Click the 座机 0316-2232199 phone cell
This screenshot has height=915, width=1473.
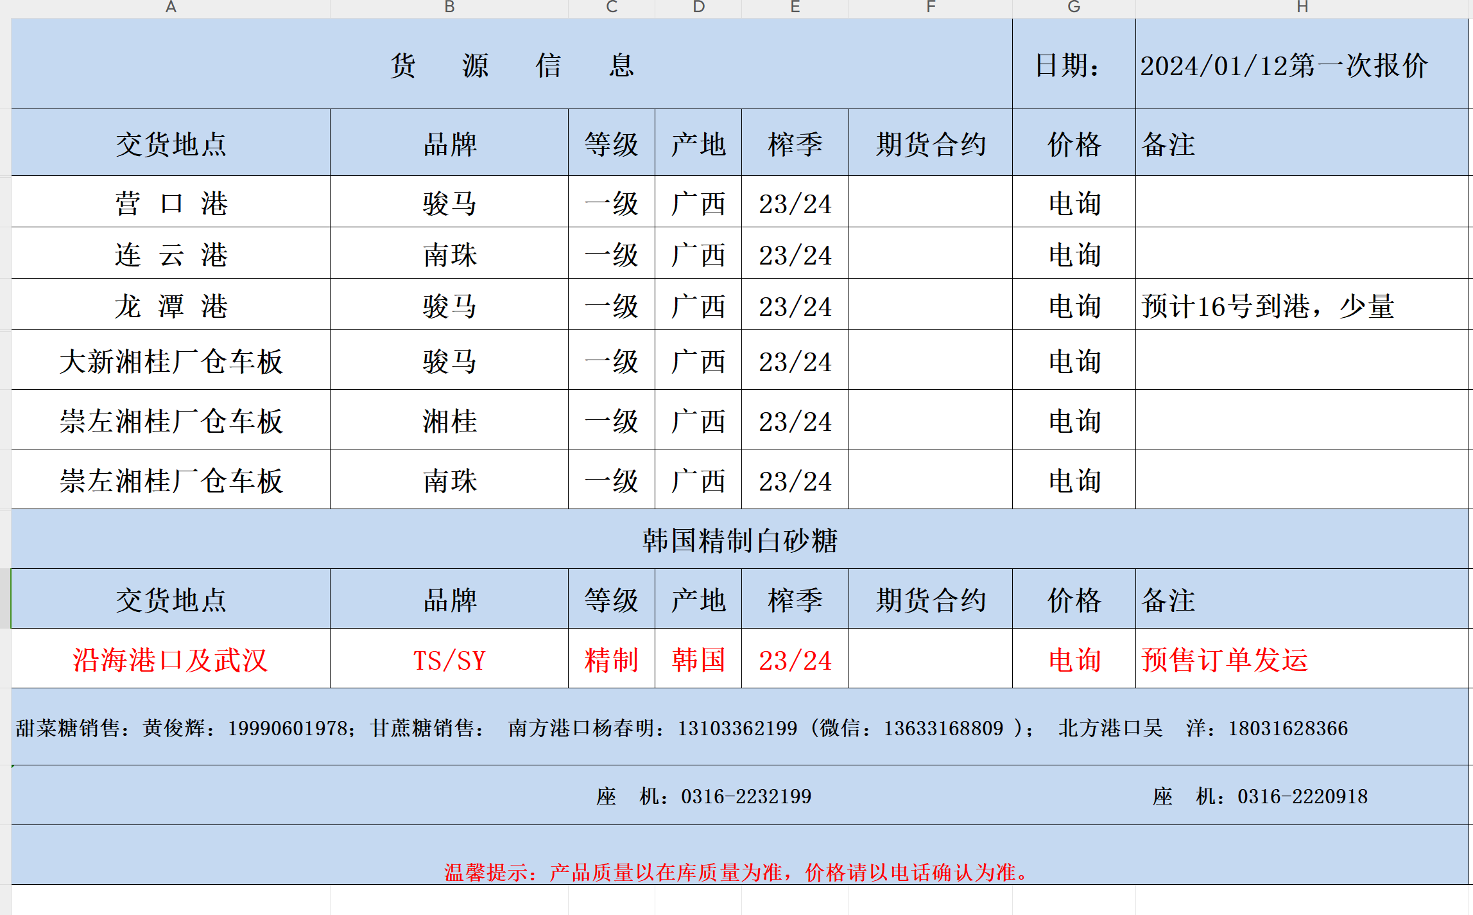pyautogui.click(x=704, y=796)
